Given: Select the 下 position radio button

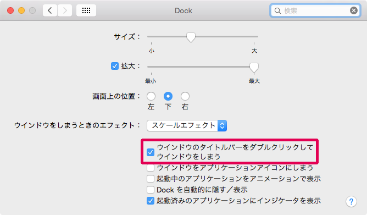Looking at the screenshot, I should tap(168, 96).
